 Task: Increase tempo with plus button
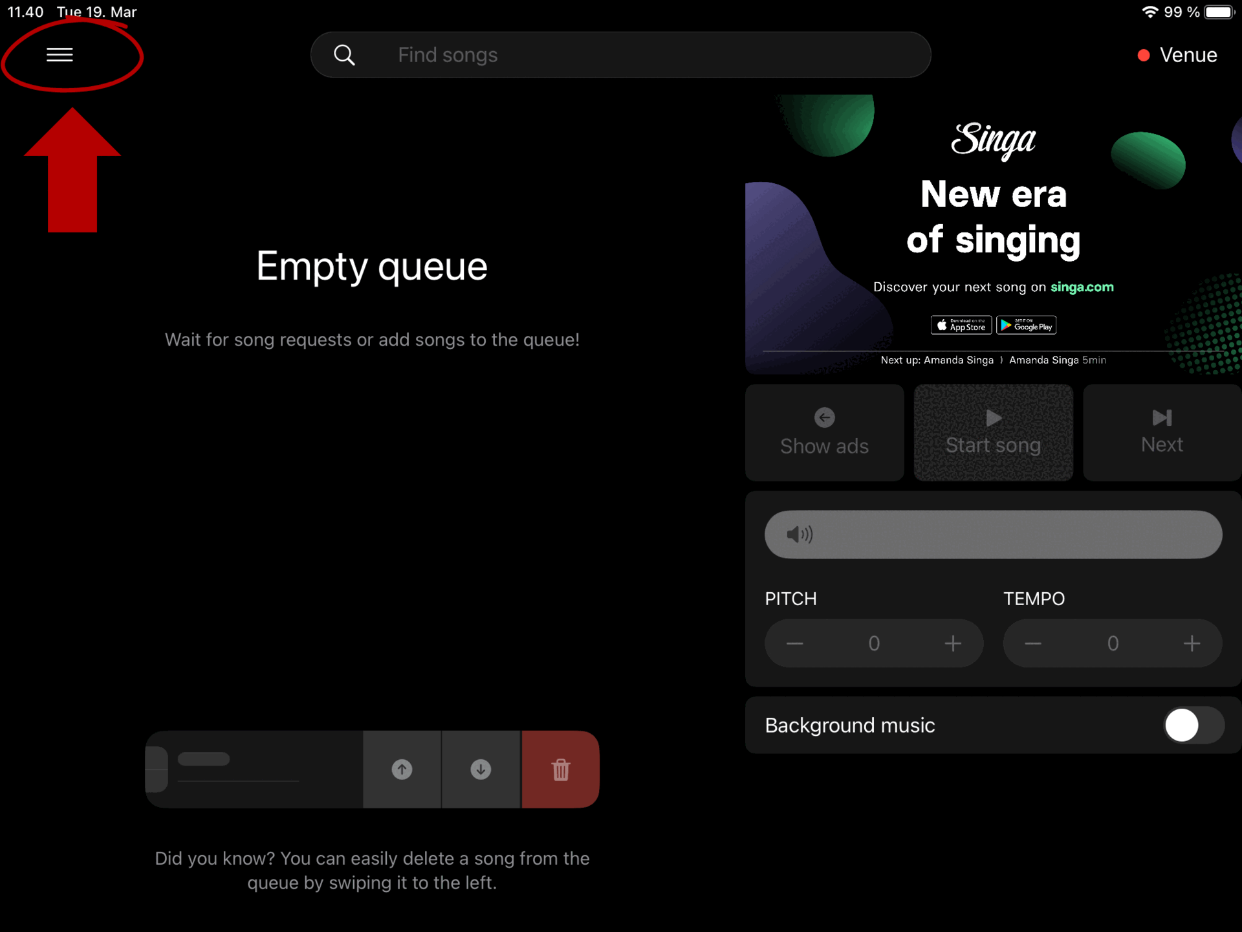[1192, 643]
